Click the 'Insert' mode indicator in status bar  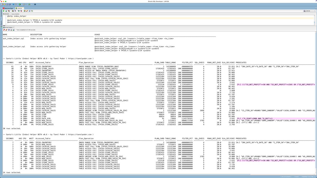tap(297, 177)
